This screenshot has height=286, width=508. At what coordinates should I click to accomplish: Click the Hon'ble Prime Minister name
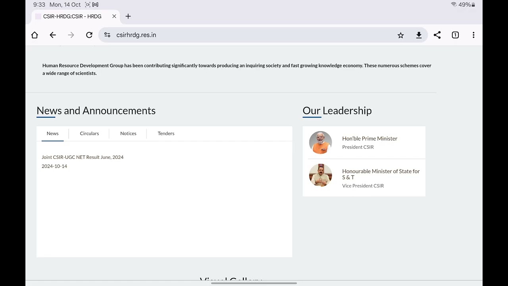point(369,139)
